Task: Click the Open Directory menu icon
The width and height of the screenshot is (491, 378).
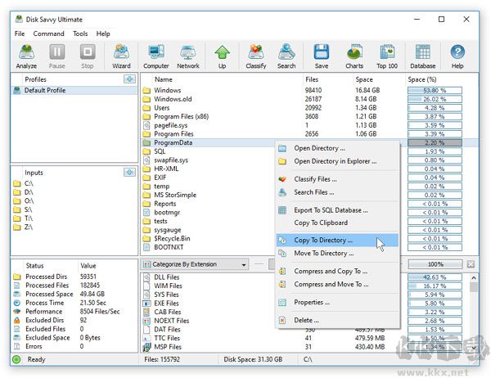Action: point(282,148)
